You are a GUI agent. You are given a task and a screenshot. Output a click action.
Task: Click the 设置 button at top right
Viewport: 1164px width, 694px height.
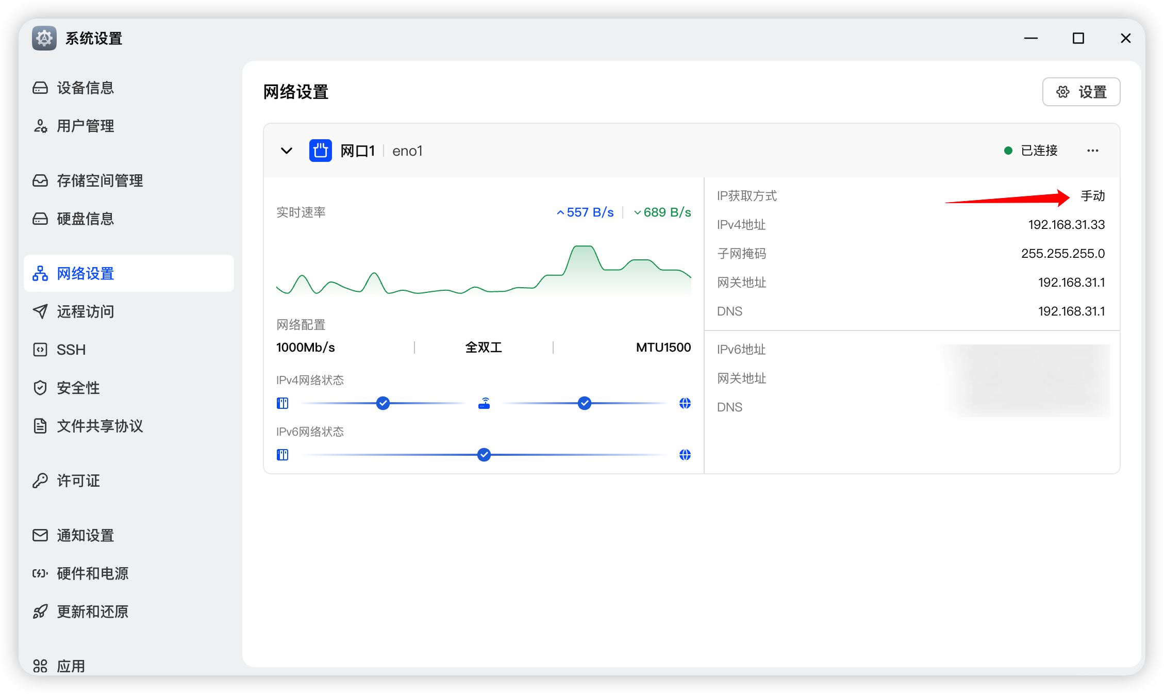[1081, 92]
